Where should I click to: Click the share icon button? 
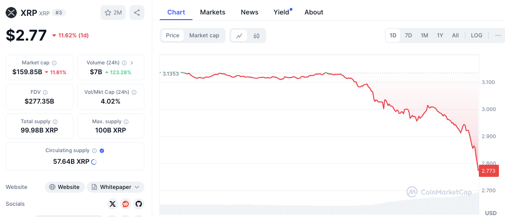click(136, 13)
